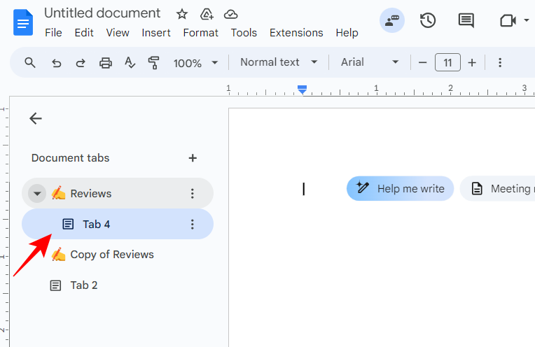Screen dimensions: 535x347
Task: Activate the paint format roller
Action: click(153, 63)
